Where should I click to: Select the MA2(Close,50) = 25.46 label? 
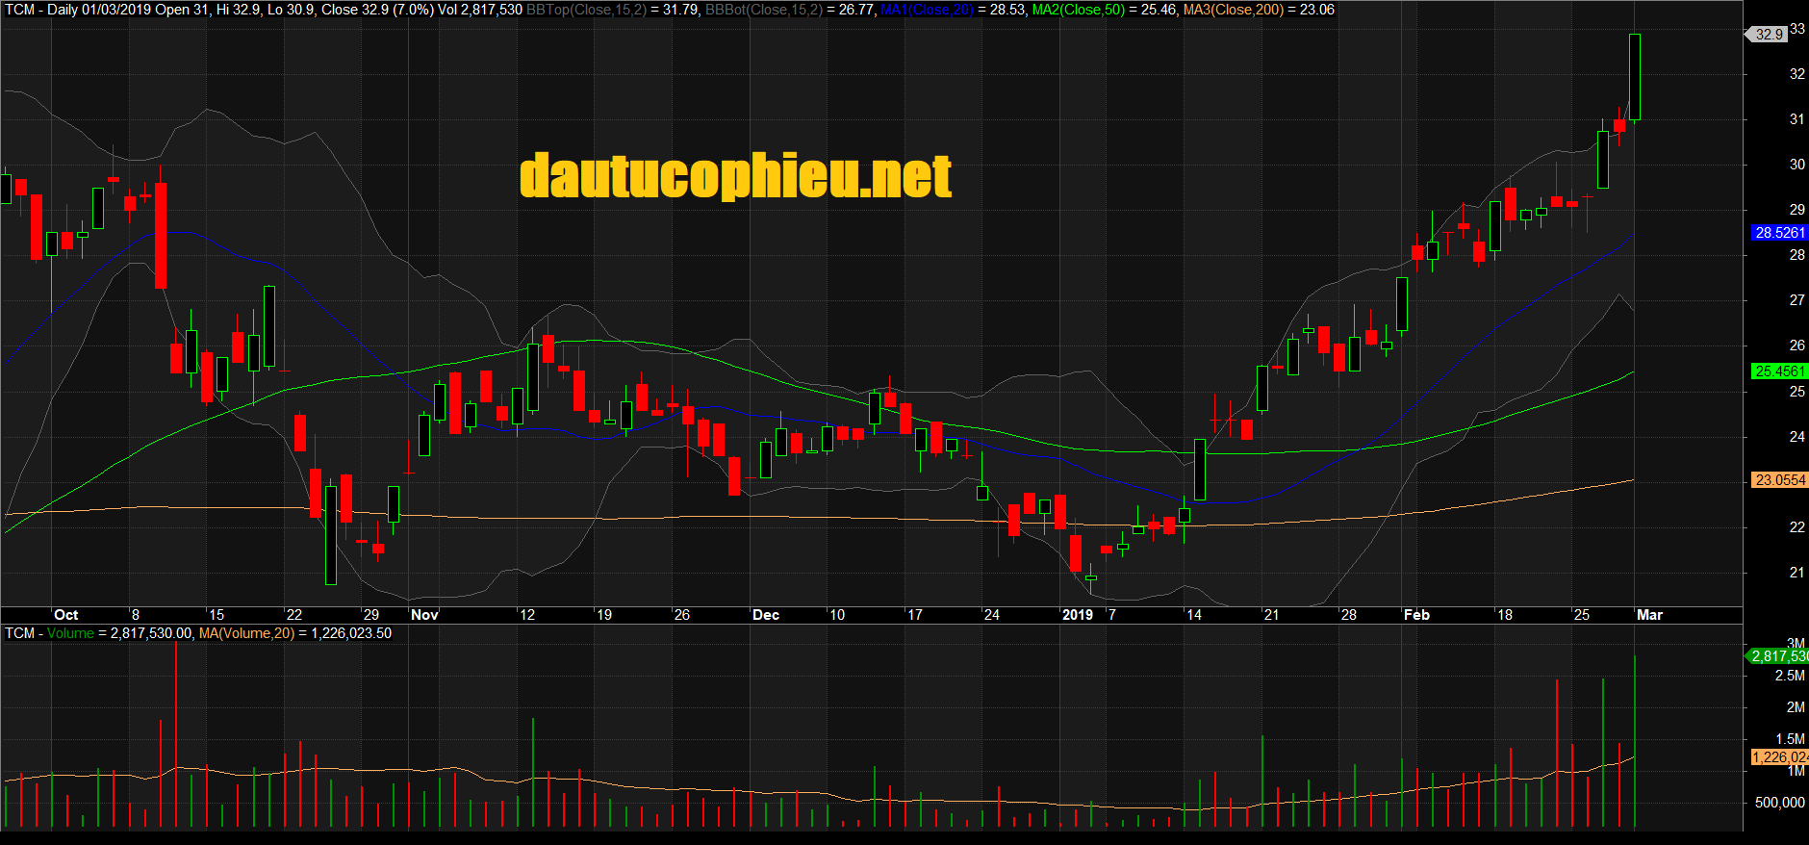(1105, 10)
